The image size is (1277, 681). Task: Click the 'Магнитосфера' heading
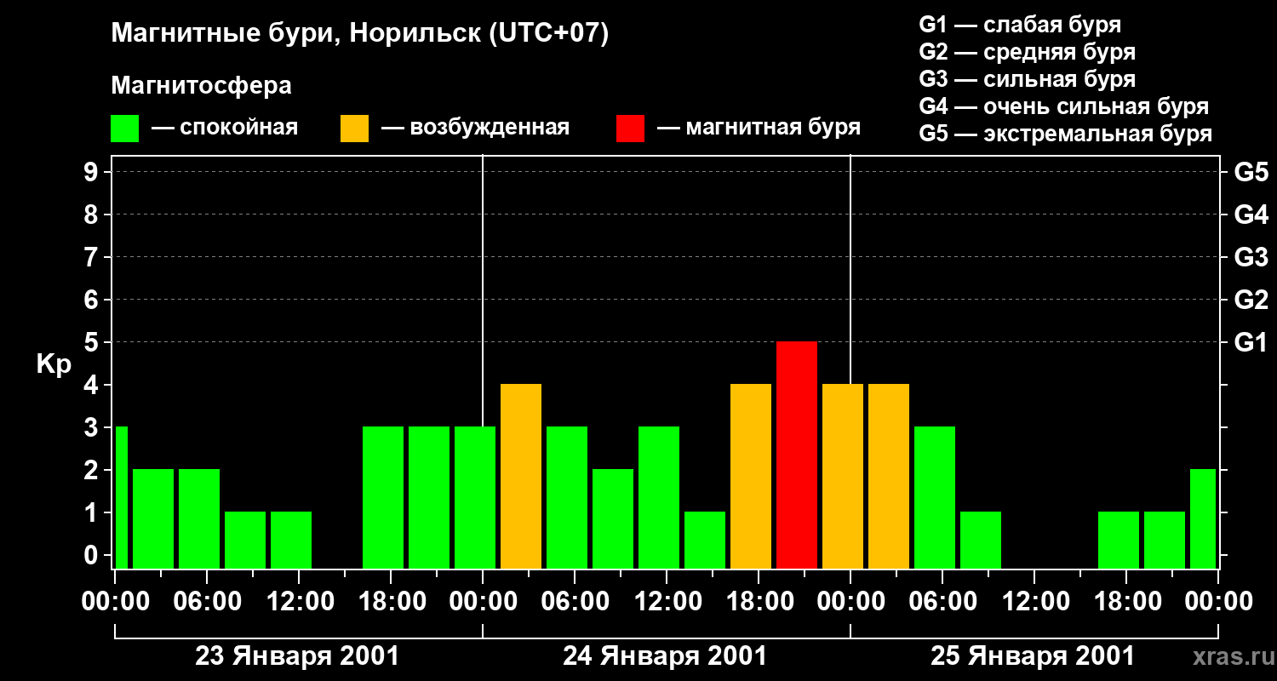pyautogui.click(x=202, y=86)
